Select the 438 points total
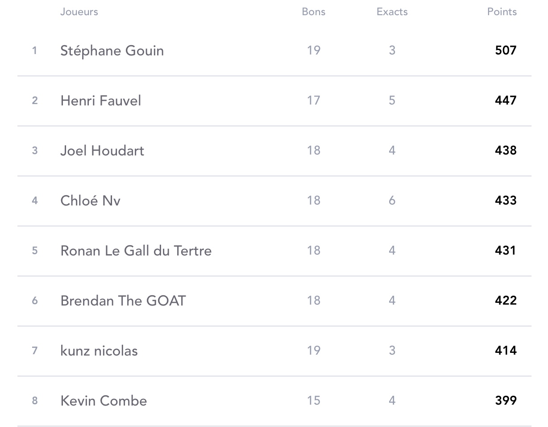Viewport: 548px width, 427px height. [506, 150]
